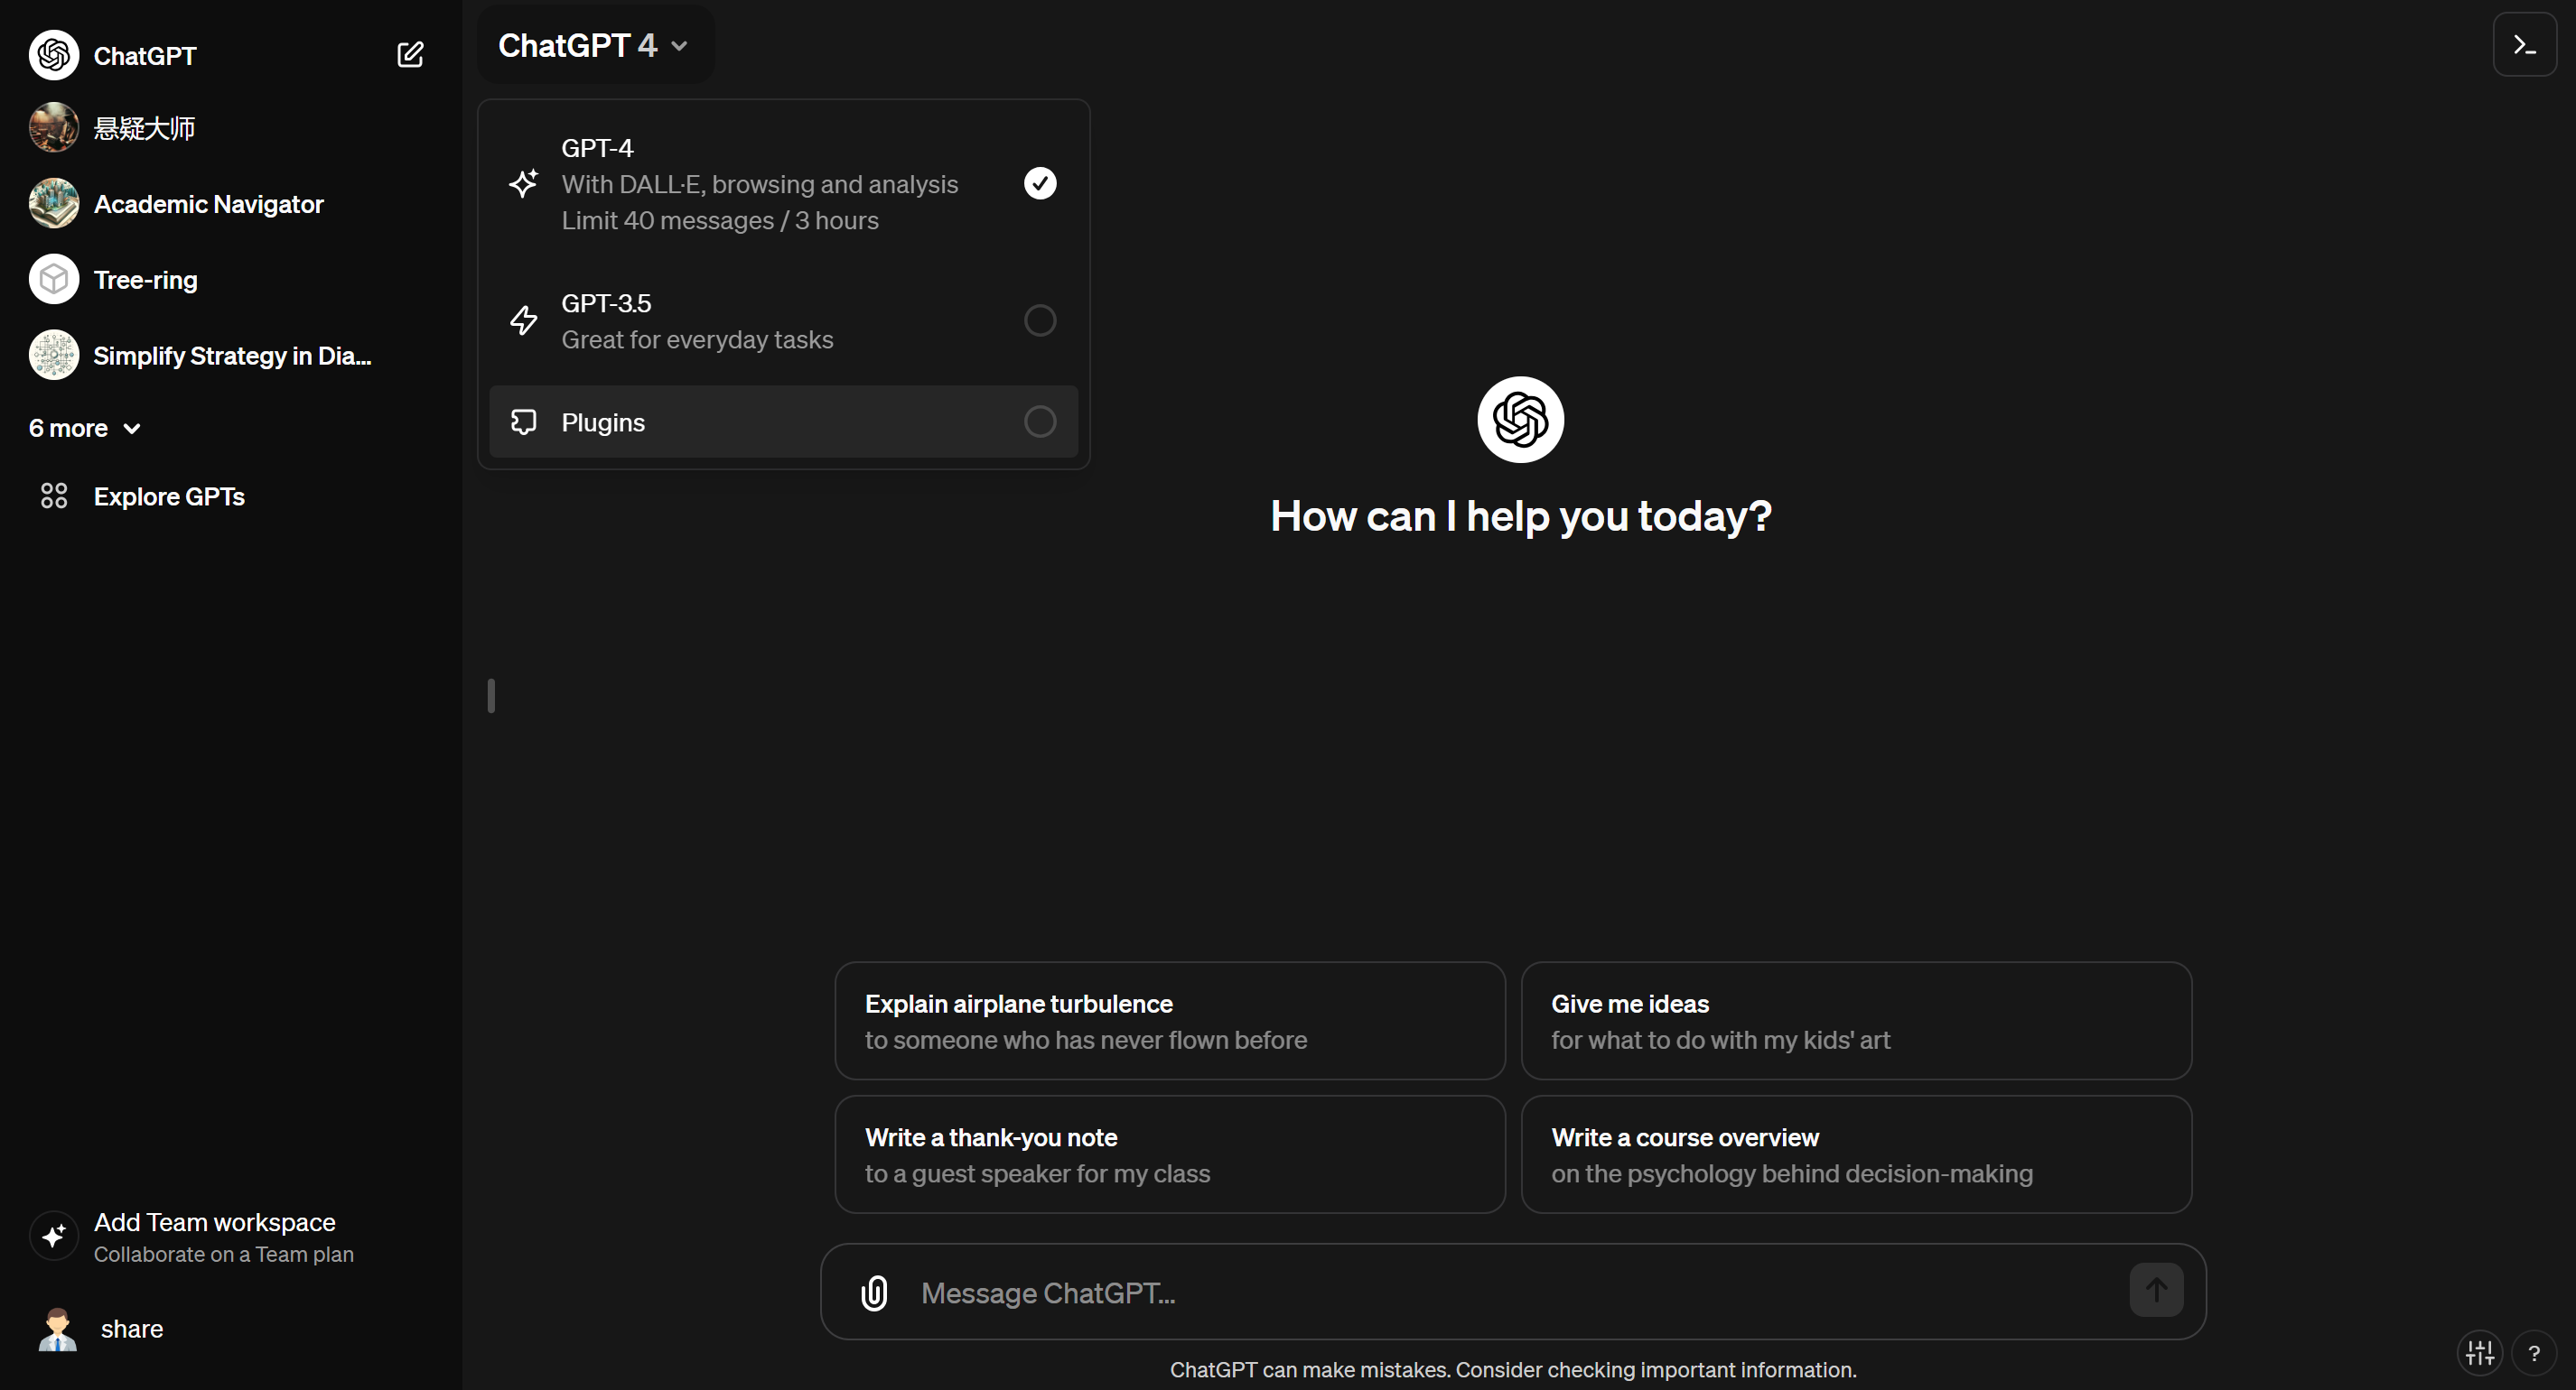This screenshot has height=1390, width=2576.
Task: Click Explain airplane turbulence suggestion
Action: [x=1170, y=1020]
